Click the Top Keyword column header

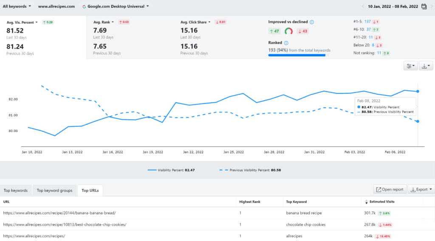(x=296, y=202)
